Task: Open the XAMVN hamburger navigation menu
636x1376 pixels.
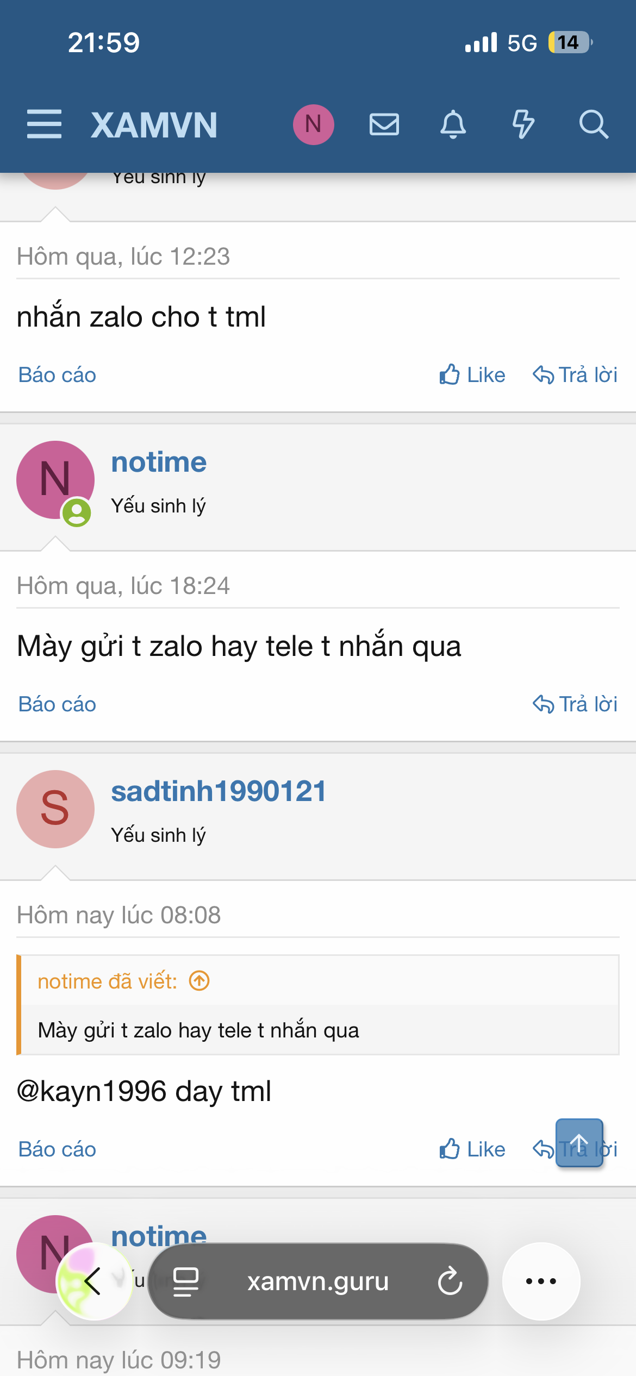Action: (x=44, y=125)
